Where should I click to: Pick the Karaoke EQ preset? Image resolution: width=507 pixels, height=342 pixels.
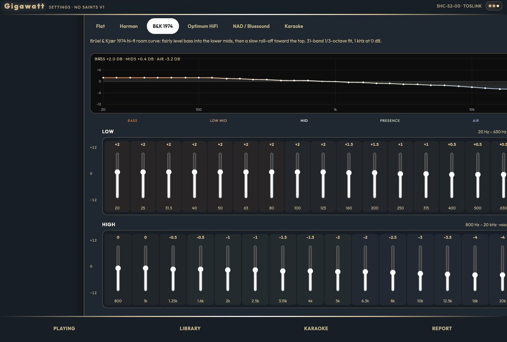pyautogui.click(x=294, y=26)
